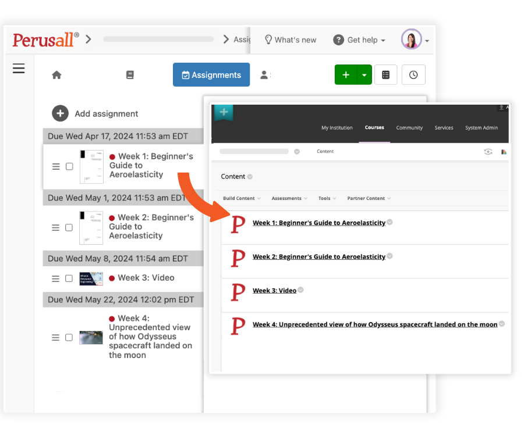Open the hamburger navigation menu

[x=19, y=68]
